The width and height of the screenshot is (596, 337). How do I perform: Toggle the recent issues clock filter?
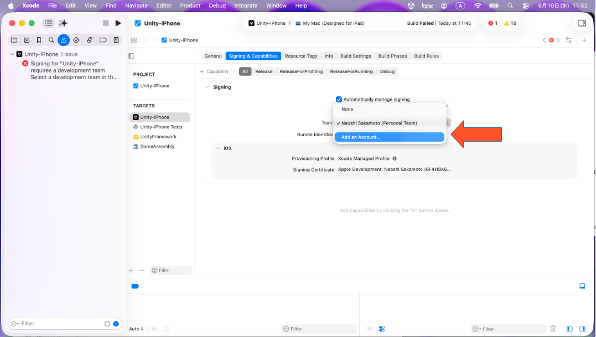(x=107, y=324)
